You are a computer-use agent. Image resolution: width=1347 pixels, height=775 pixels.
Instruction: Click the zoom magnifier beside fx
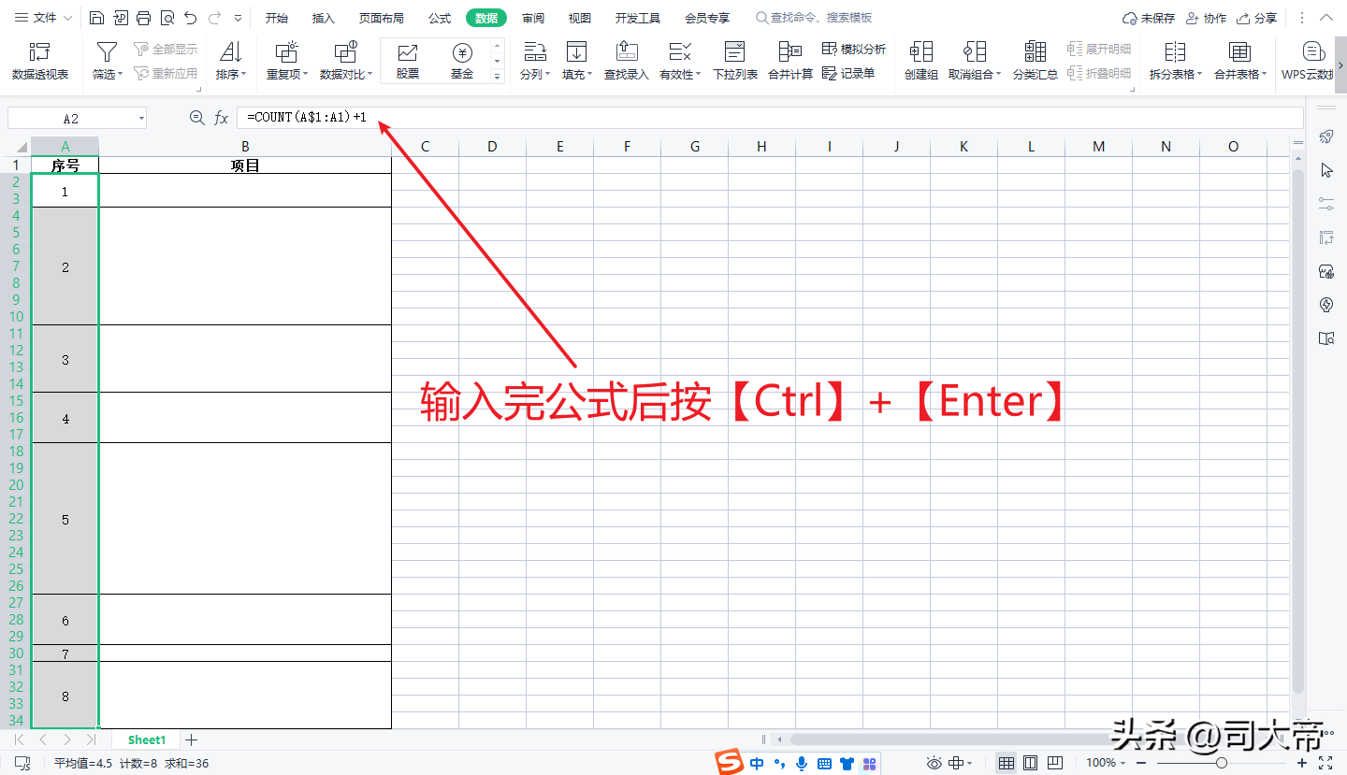click(196, 118)
